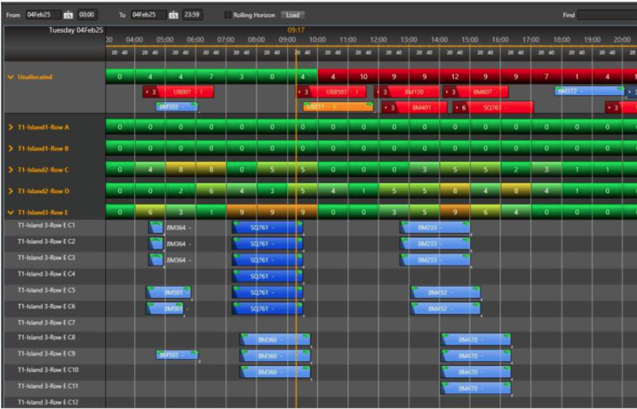Focus the From time field 00:00
Viewport: 637px width, 409px height.
click(x=87, y=15)
